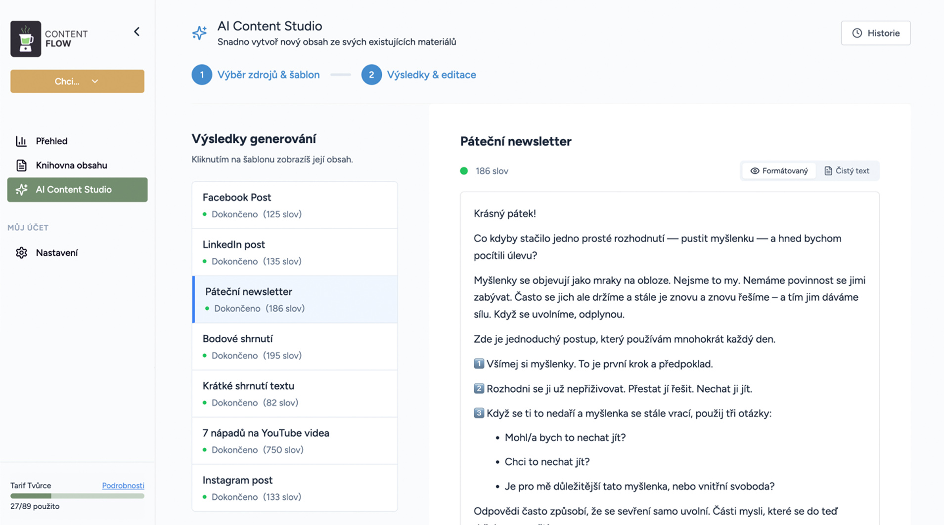944x525 pixels.
Task: Click the Knihovna obsahu document icon
Action: 22,165
